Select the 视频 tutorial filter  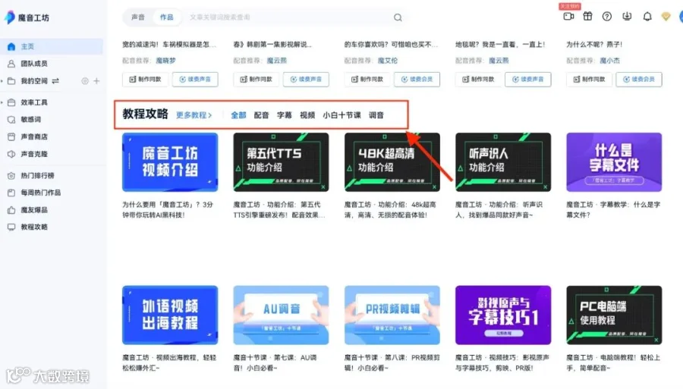(307, 115)
